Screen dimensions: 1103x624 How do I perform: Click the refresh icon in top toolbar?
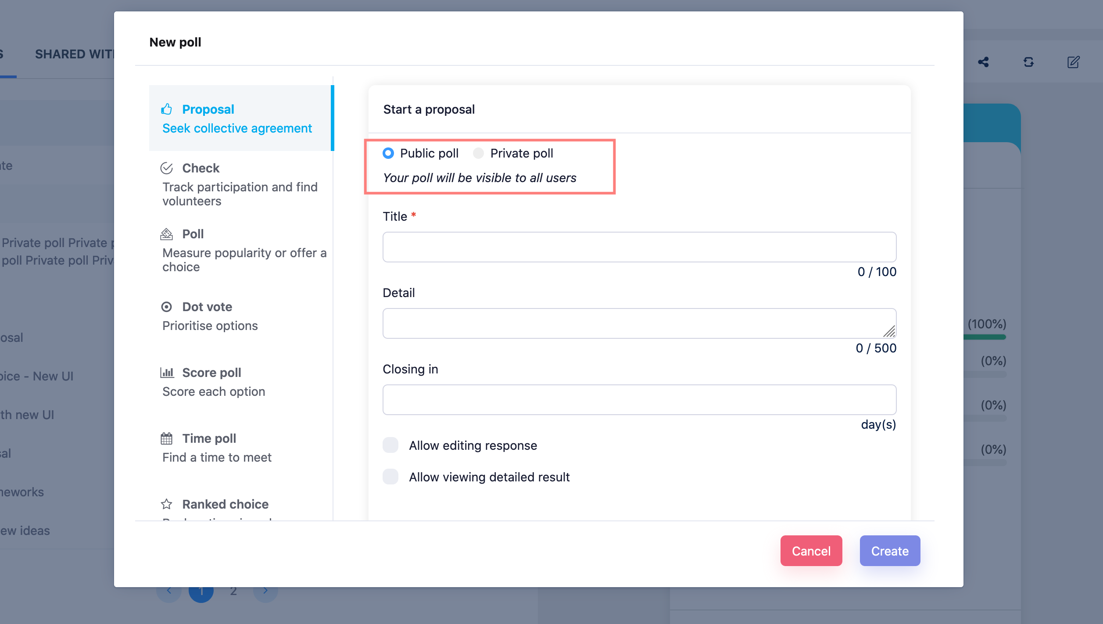(x=1028, y=62)
